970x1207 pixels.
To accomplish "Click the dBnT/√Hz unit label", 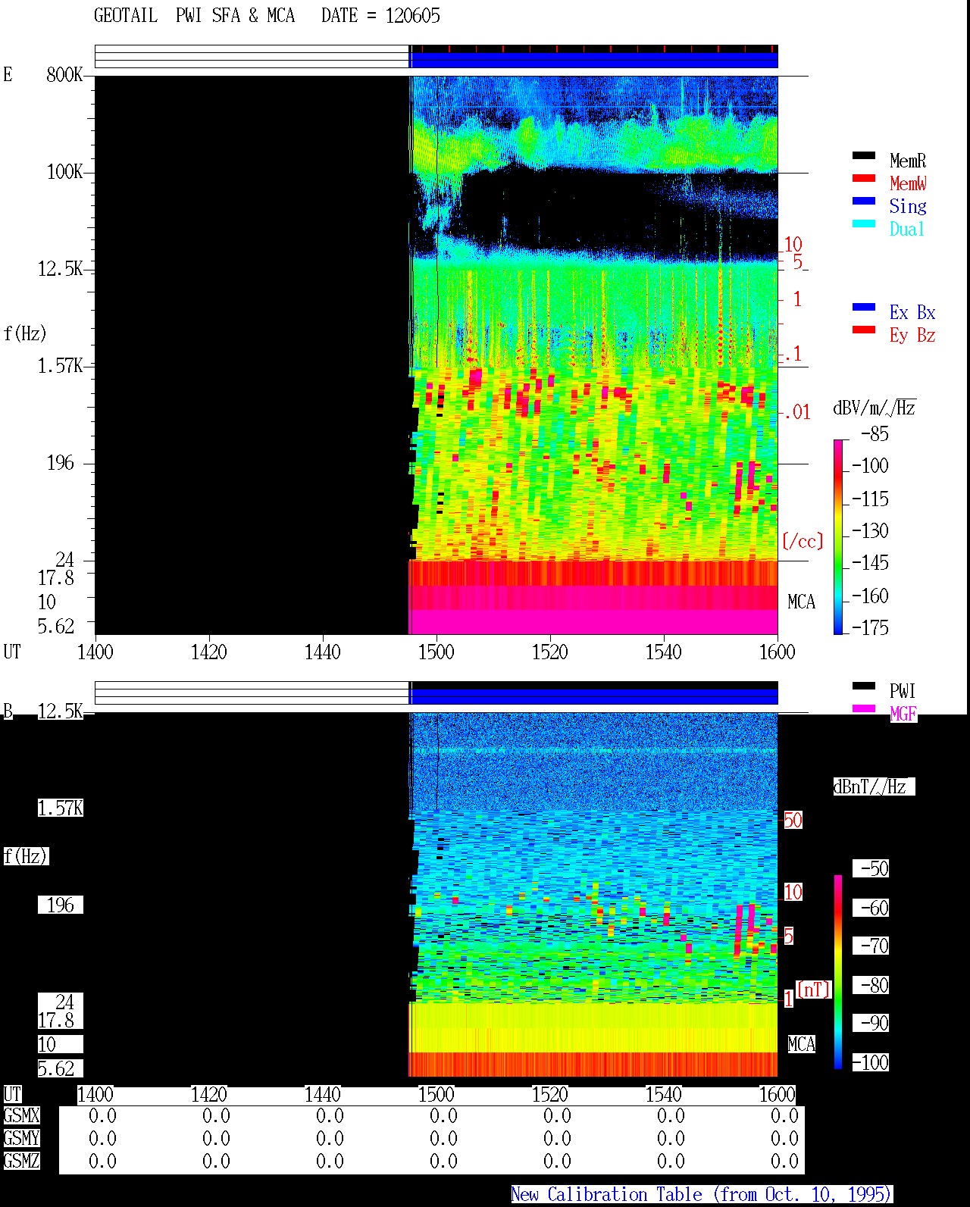I will coord(874,786).
